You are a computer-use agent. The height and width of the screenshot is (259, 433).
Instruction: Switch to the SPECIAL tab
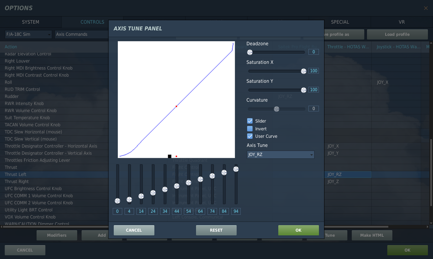pyautogui.click(x=340, y=22)
